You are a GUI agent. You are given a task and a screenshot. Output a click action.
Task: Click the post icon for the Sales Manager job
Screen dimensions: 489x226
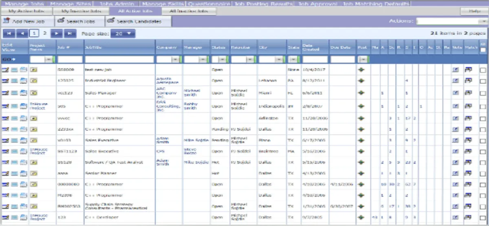pyautogui.click(x=361, y=93)
